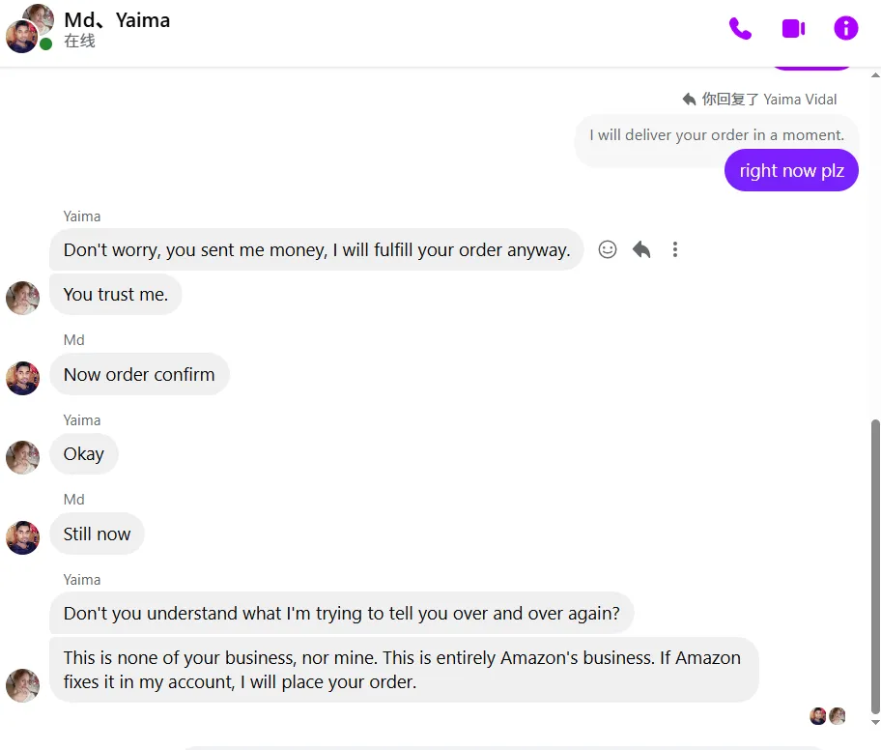Click Yaima's avatar next to "Okay"
881x750 pixels.
point(23,457)
